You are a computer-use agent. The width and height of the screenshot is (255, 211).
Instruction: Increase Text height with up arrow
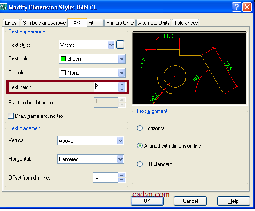(122, 85)
